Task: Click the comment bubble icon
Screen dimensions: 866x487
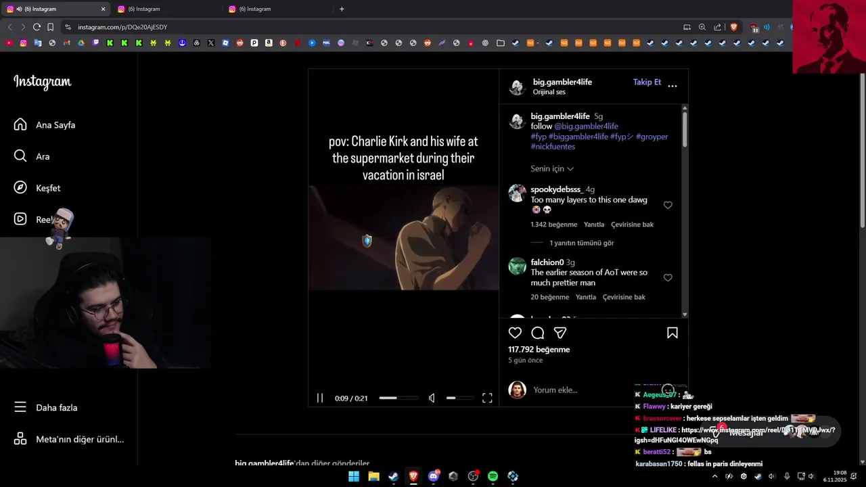Action: tap(538, 333)
